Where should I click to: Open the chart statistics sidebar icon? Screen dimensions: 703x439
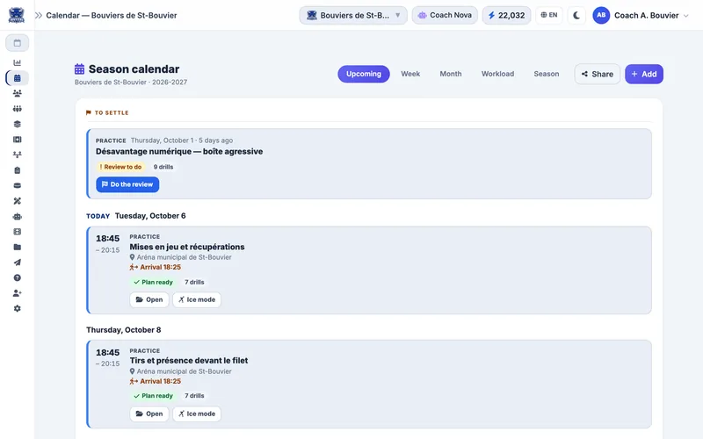[x=17, y=62]
